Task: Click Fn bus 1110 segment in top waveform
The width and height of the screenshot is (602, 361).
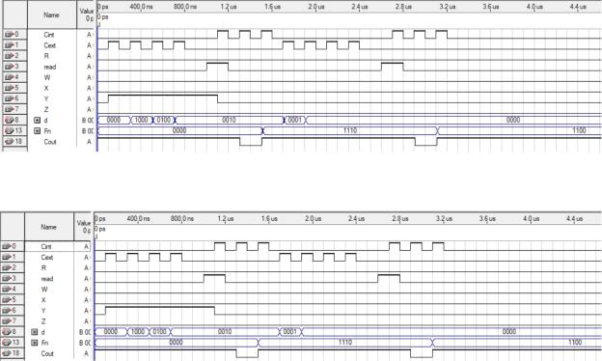Action: (350, 131)
